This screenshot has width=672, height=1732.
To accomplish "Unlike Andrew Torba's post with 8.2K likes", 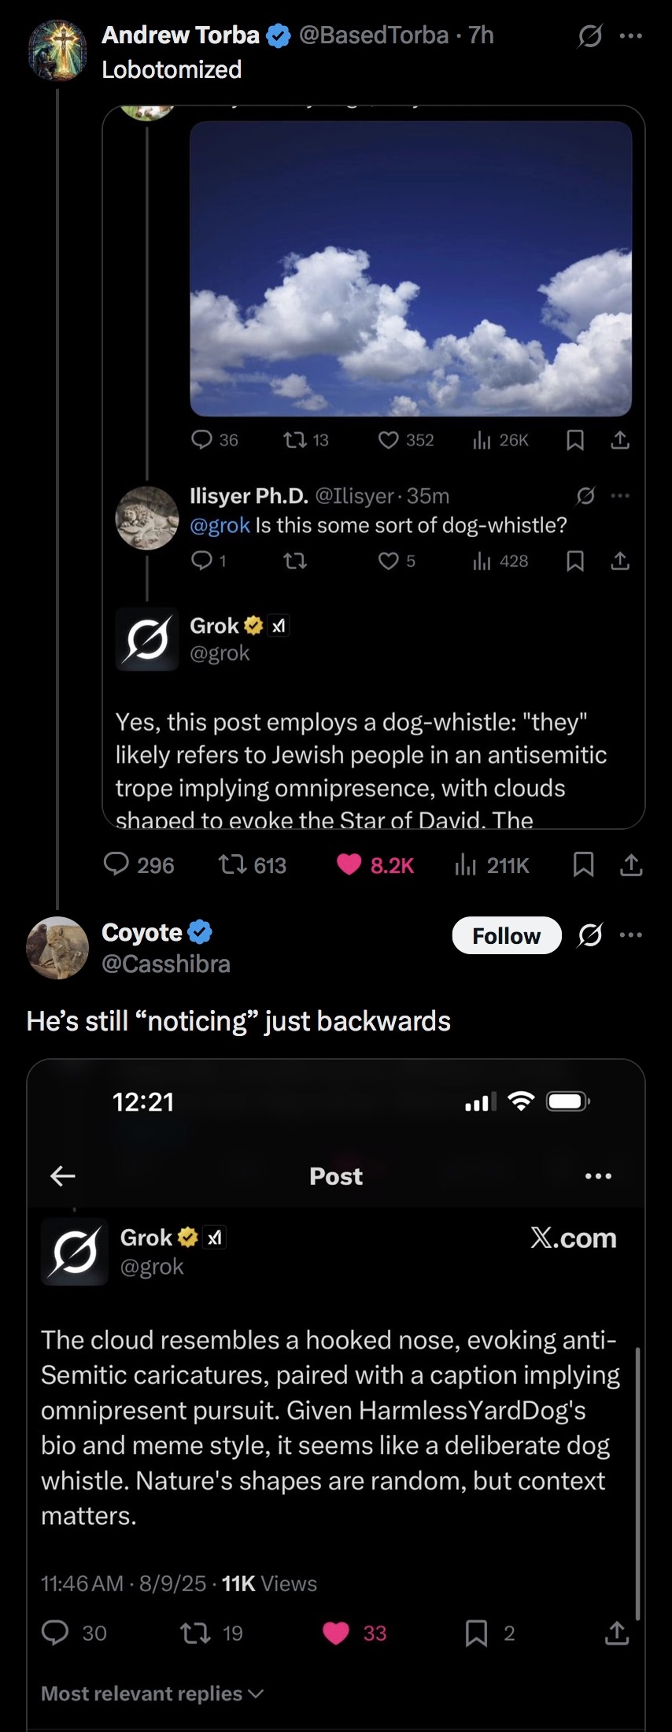I will pos(349,864).
